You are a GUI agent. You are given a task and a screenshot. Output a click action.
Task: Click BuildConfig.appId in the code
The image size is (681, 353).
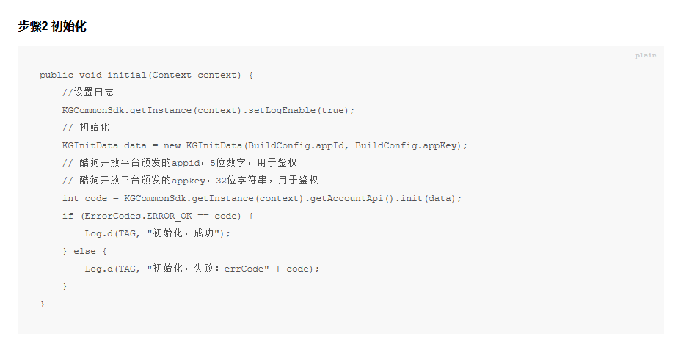pos(296,145)
